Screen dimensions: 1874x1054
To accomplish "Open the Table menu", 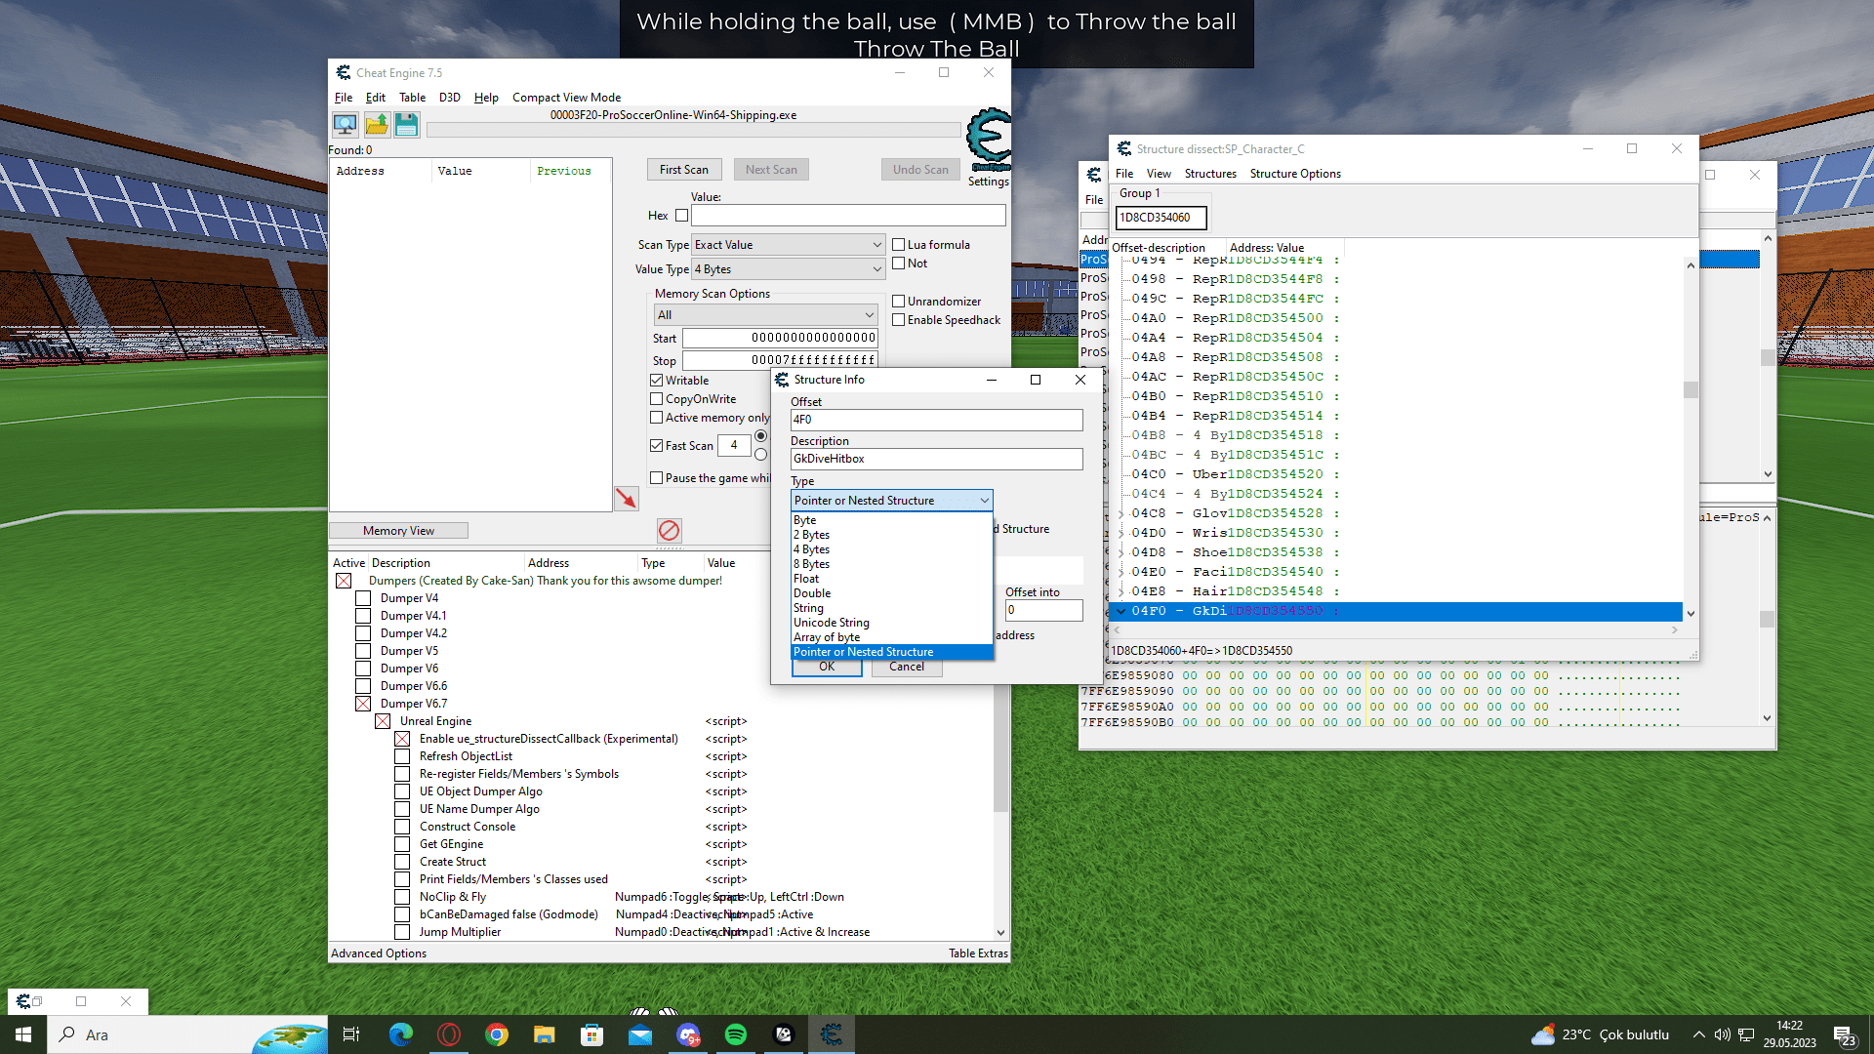I will (412, 98).
